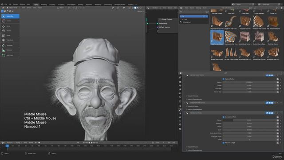Select the Cursor tool
Screen dimensions: 284x160
pos(10,21)
